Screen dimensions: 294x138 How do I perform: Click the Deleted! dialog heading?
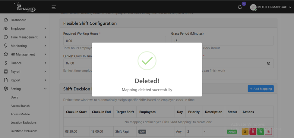click(147, 81)
